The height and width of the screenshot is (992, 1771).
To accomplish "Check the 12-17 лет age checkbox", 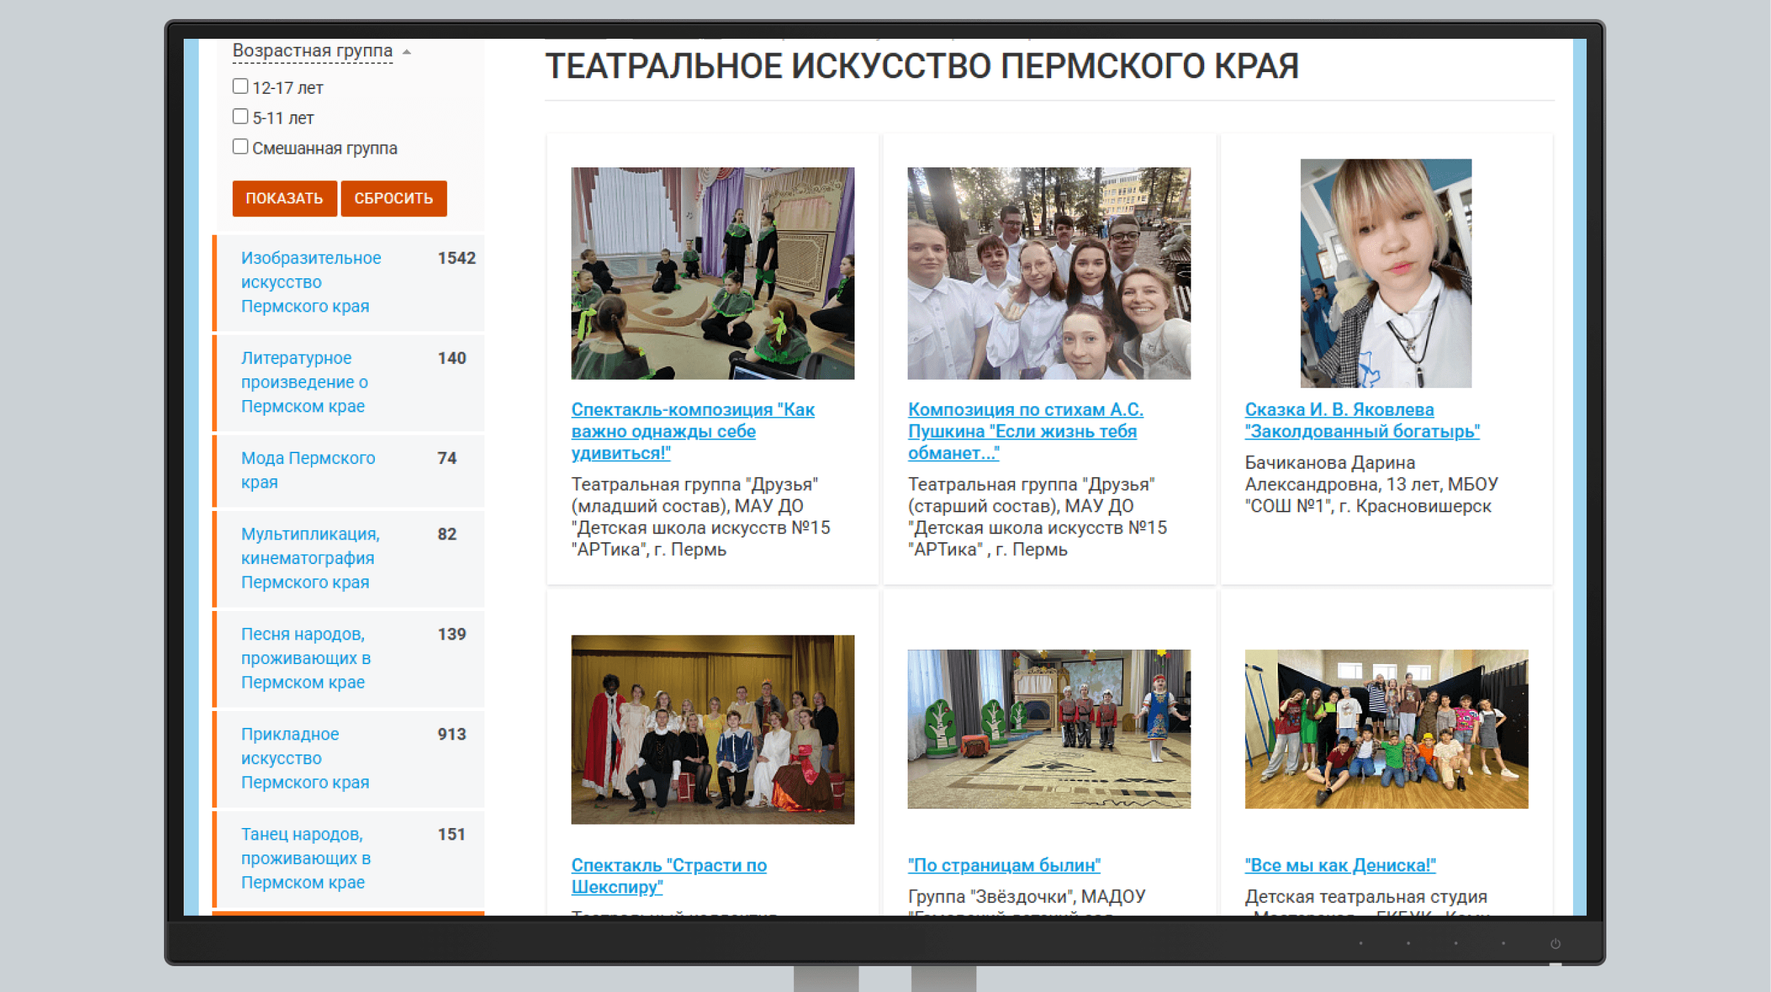I will click(x=240, y=86).
